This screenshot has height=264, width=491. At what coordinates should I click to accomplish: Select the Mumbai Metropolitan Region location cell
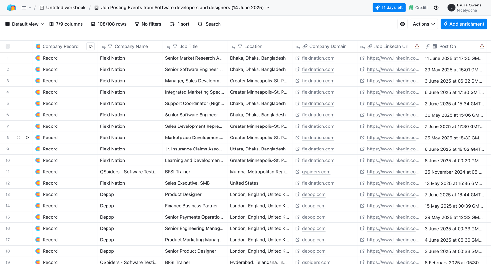pyautogui.click(x=259, y=172)
